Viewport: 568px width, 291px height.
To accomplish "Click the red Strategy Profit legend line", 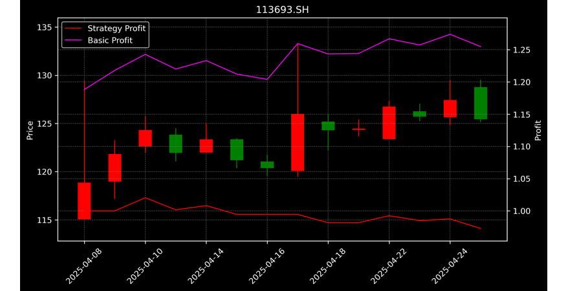I will [73, 28].
